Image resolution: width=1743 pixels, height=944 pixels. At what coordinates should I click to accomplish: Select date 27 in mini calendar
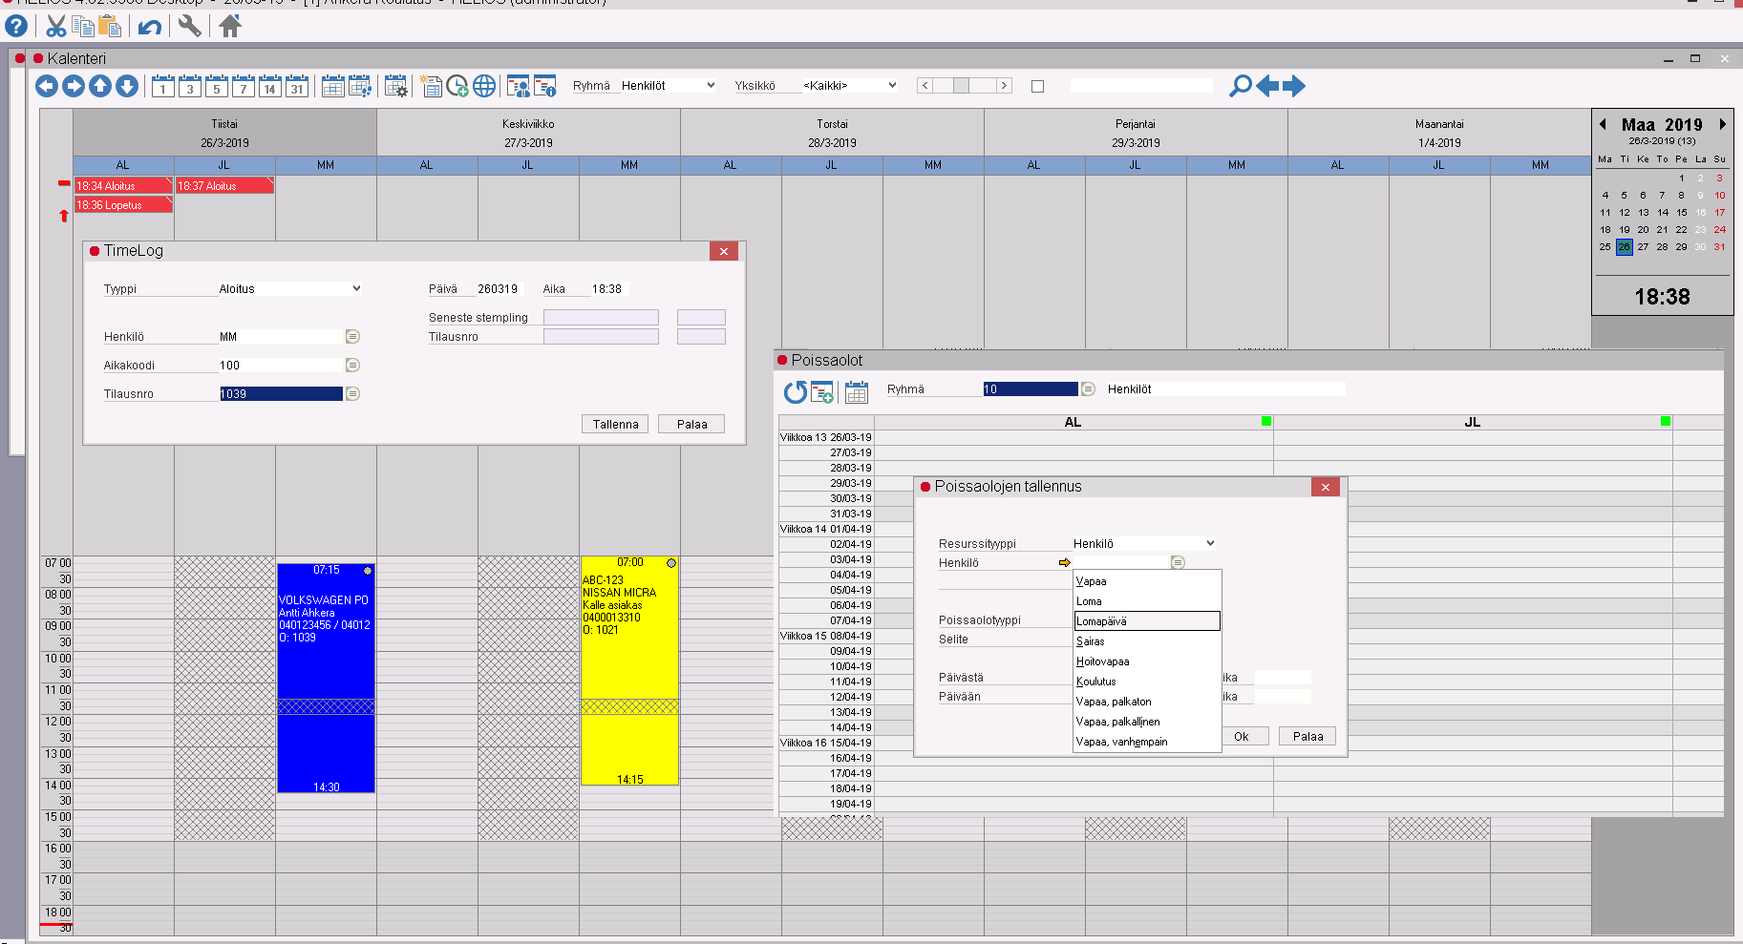coord(1643,246)
